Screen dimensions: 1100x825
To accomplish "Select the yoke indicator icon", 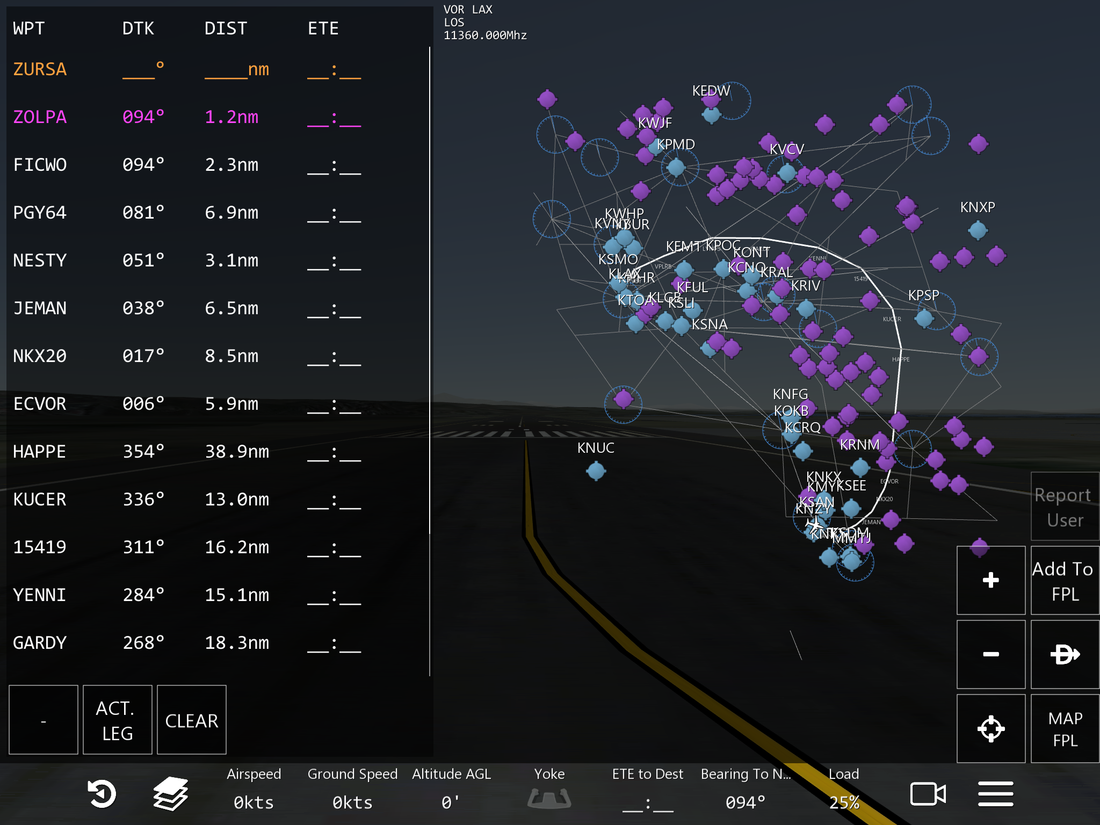I will [x=549, y=798].
